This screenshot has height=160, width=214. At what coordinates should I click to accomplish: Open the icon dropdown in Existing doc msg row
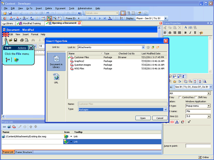click(x=71, y=136)
